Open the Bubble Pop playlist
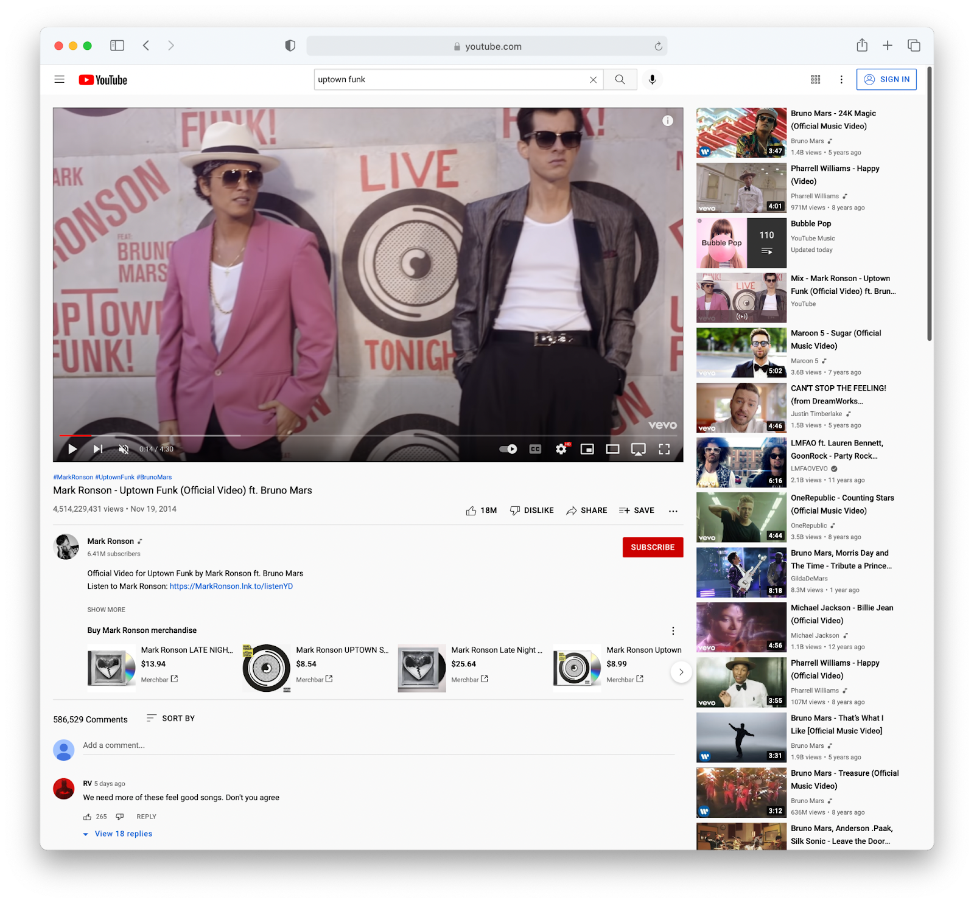This screenshot has height=903, width=974. pos(741,243)
